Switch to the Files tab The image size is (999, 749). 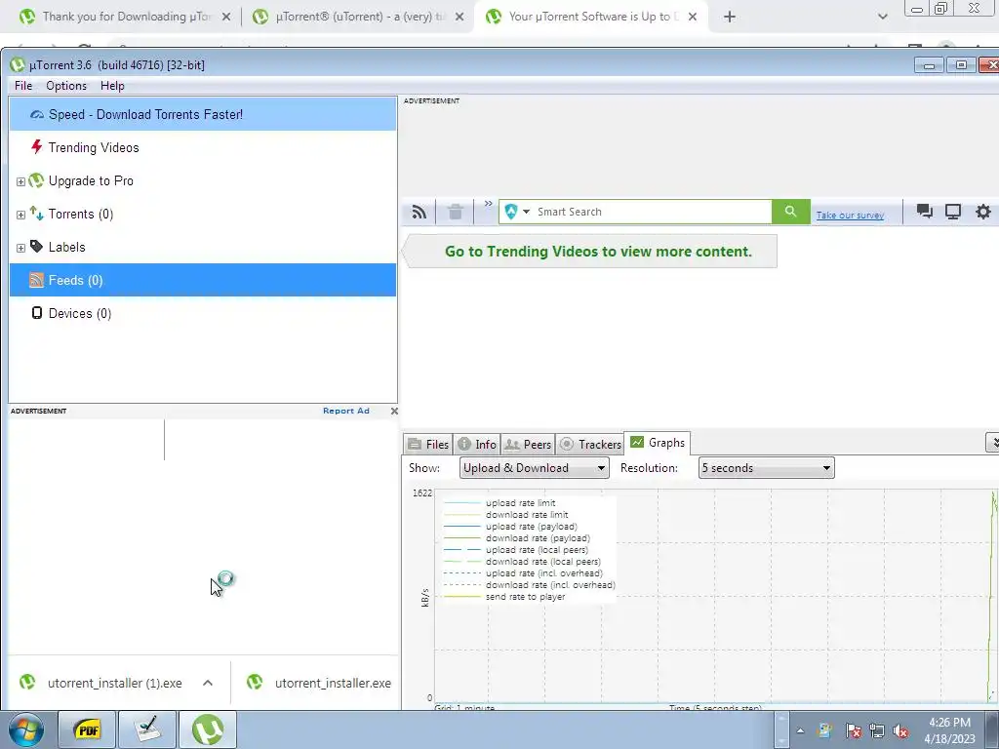point(428,444)
